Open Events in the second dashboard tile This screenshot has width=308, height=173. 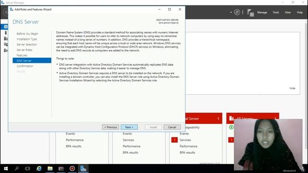click(x=127, y=134)
